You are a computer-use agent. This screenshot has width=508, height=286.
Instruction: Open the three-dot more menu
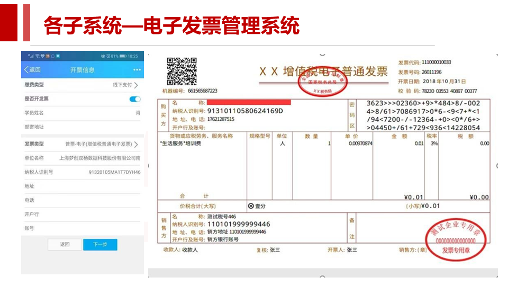pyautogui.click(x=137, y=70)
